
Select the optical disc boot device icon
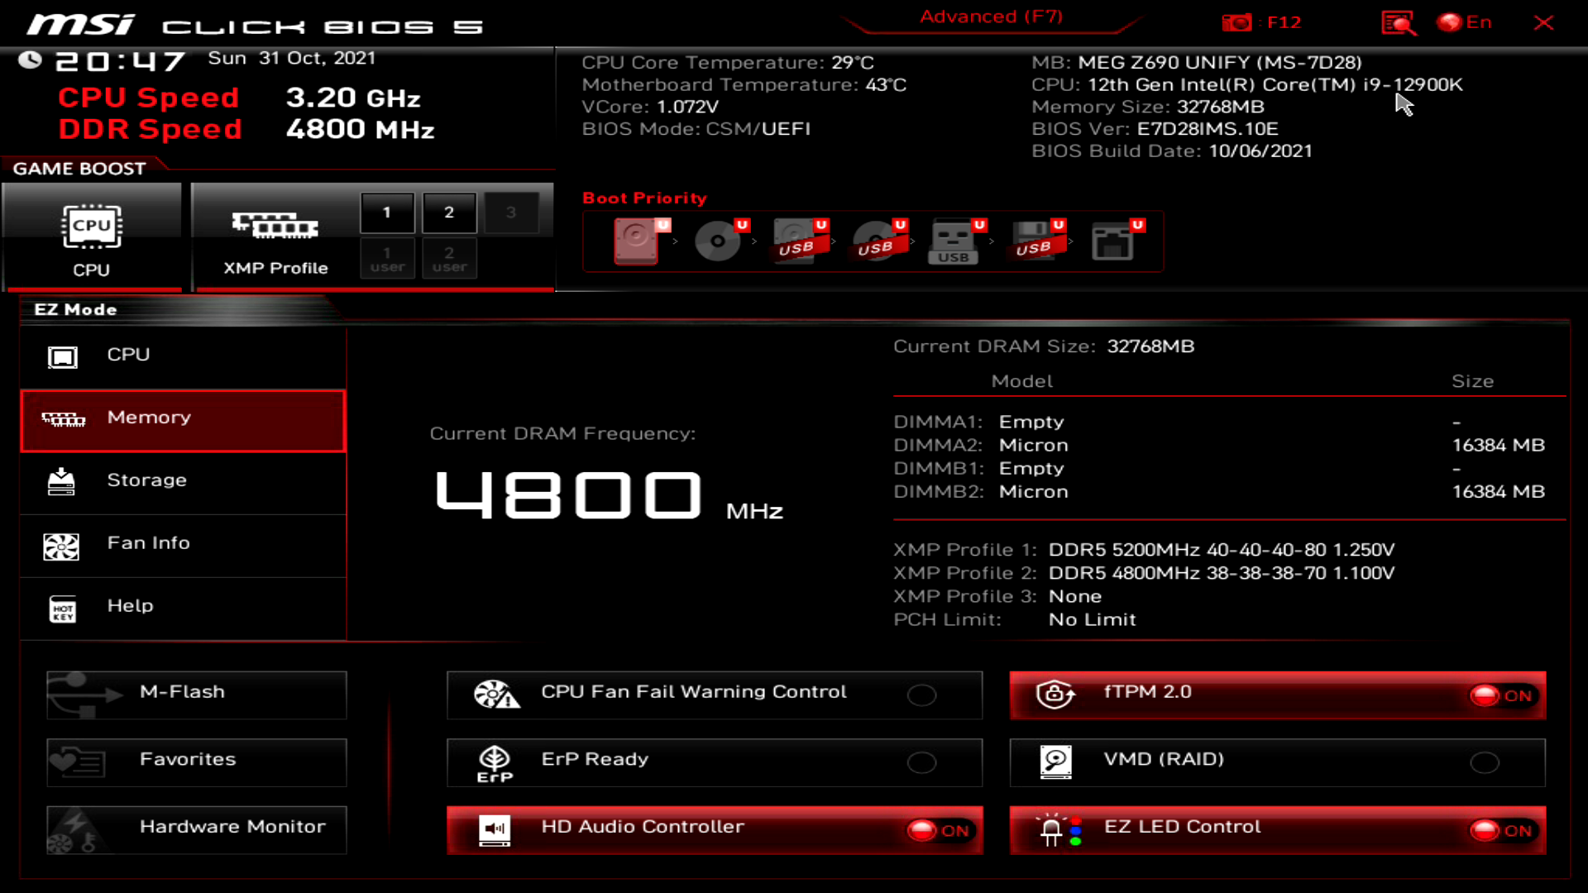click(717, 241)
